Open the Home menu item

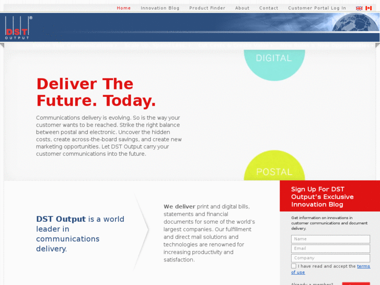123,8
